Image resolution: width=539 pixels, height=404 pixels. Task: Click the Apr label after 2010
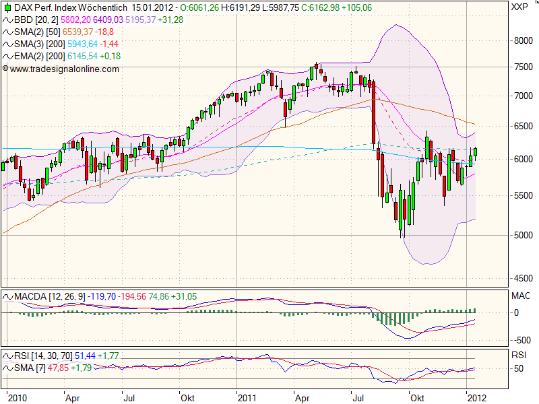(x=73, y=398)
